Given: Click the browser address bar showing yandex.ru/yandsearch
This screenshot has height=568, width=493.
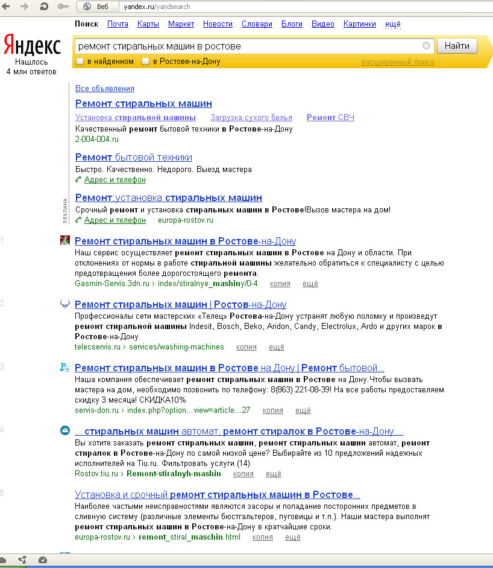Looking at the screenshot, I should 306,7.
